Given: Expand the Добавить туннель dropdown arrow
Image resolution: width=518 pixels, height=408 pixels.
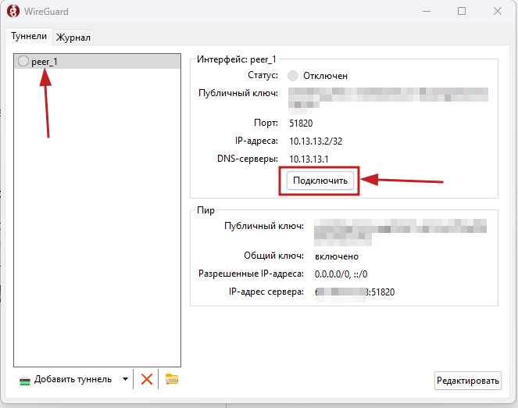Looking at the screenshot, I should coord(125,379).
